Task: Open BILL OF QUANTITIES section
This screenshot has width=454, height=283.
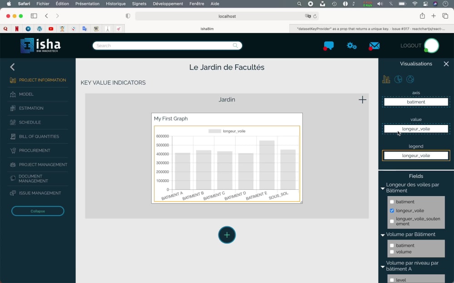Action: 39,136
